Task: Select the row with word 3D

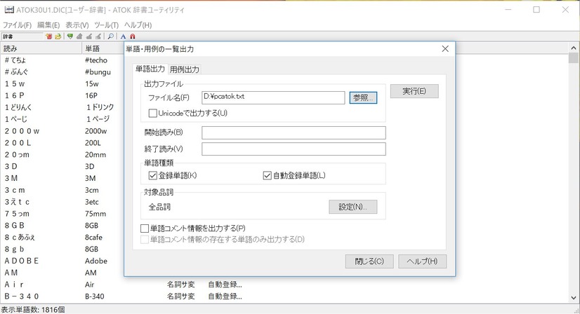Action: (x=62, y=167)
